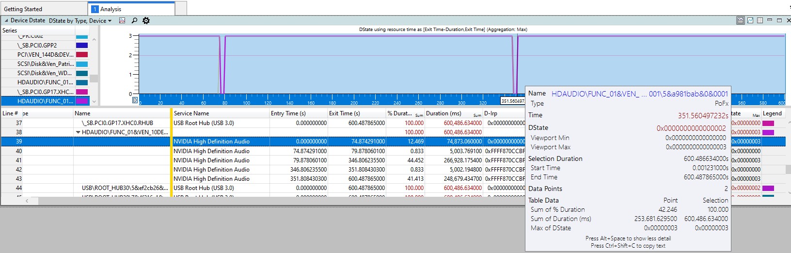Minimize the Device Dstate panel

click(770, 20)
